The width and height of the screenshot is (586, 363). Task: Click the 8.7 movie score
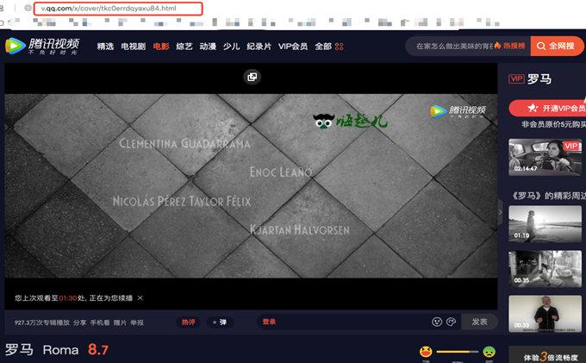click(98, 349)
